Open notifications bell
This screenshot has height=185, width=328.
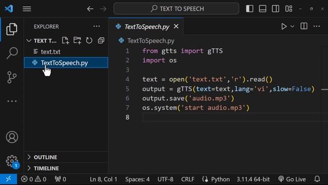pos(317,179)
